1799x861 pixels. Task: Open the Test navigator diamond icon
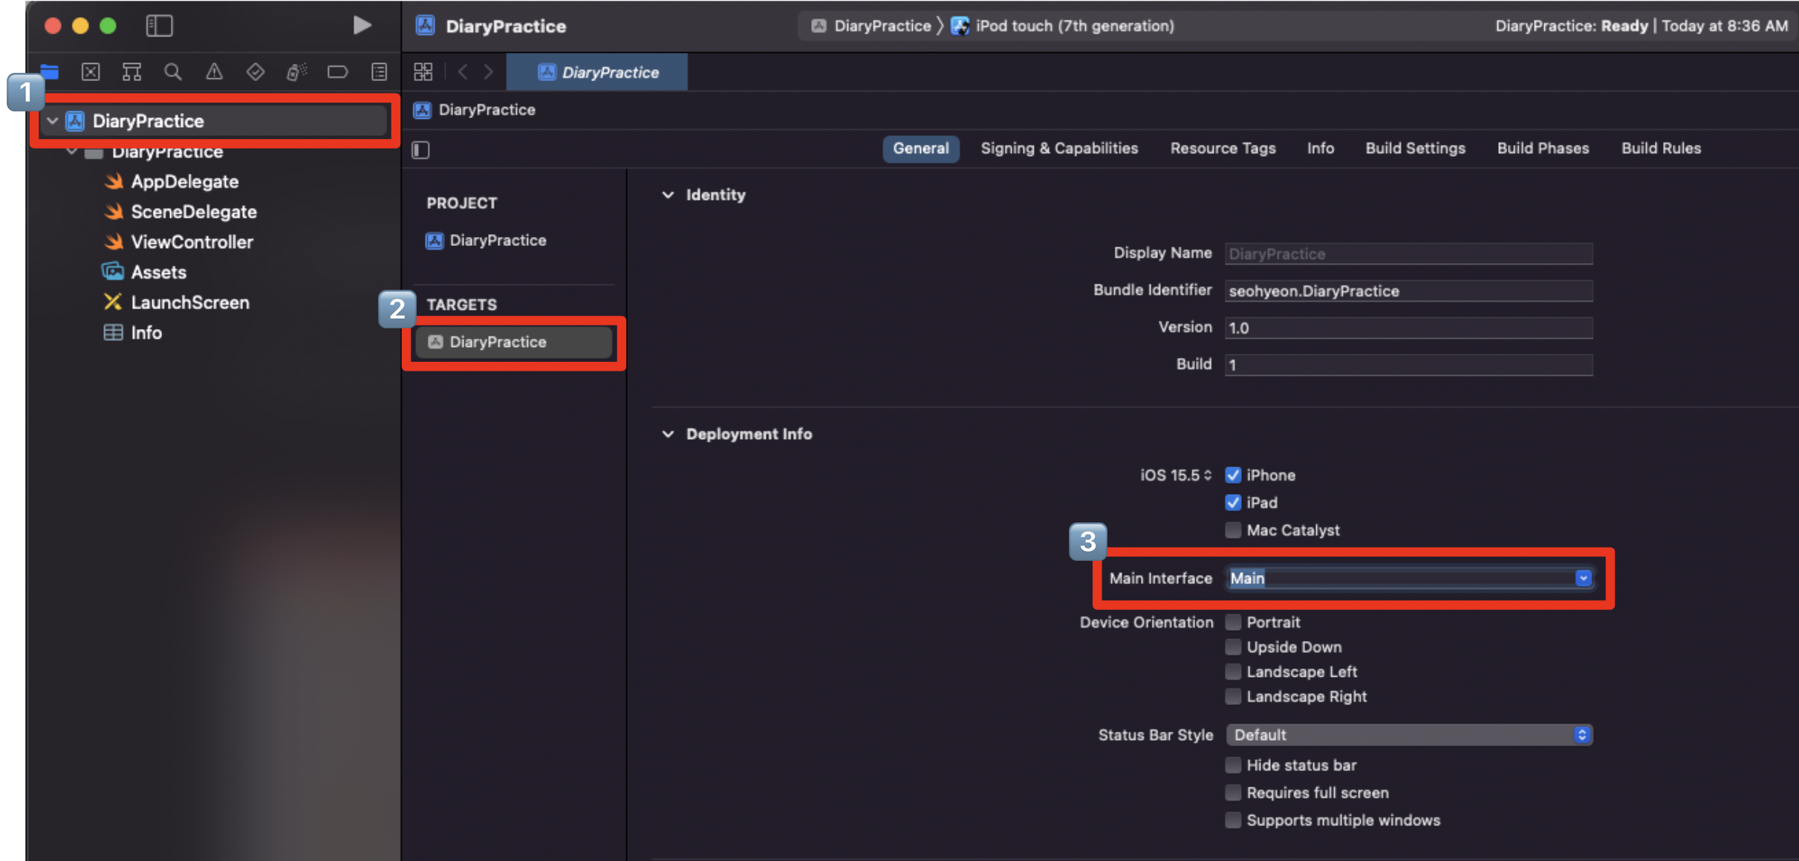255,71
